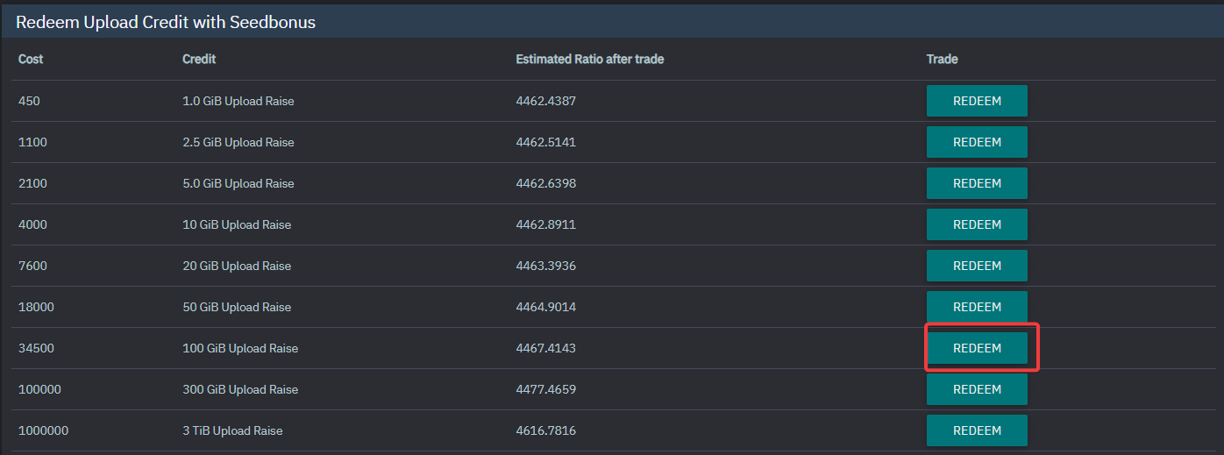1224x455 pixels.
Task: Redeem the 3 TiB Upload Raise
Action: (977, 430)
